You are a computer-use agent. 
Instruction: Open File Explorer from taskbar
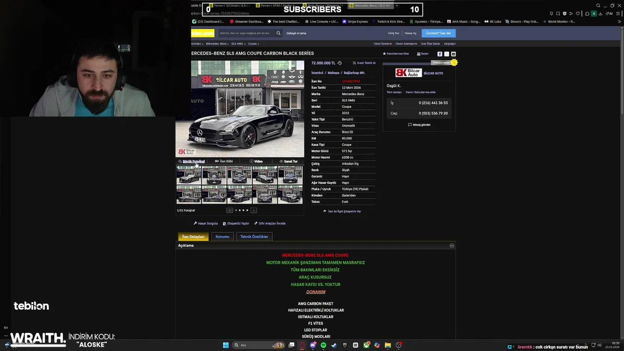(388, 345)
